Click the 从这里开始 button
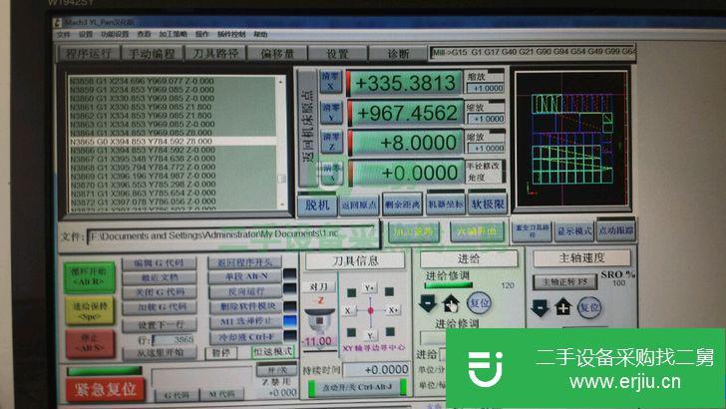726x409 pixels. point(161,353)
